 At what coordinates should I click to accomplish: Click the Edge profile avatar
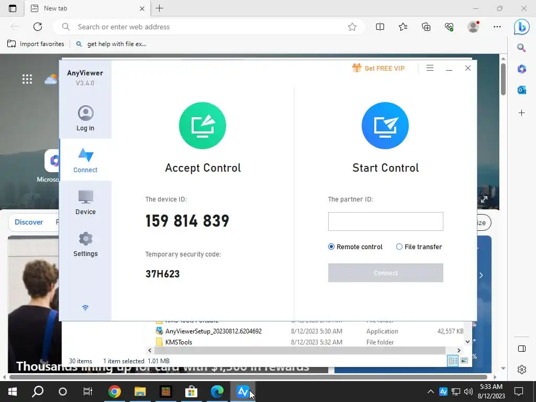tap(473, 27)
